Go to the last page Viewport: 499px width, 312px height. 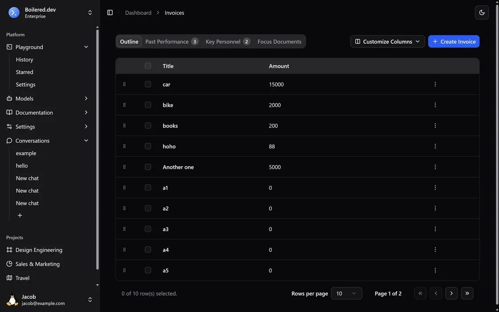(x=467, y=293)
